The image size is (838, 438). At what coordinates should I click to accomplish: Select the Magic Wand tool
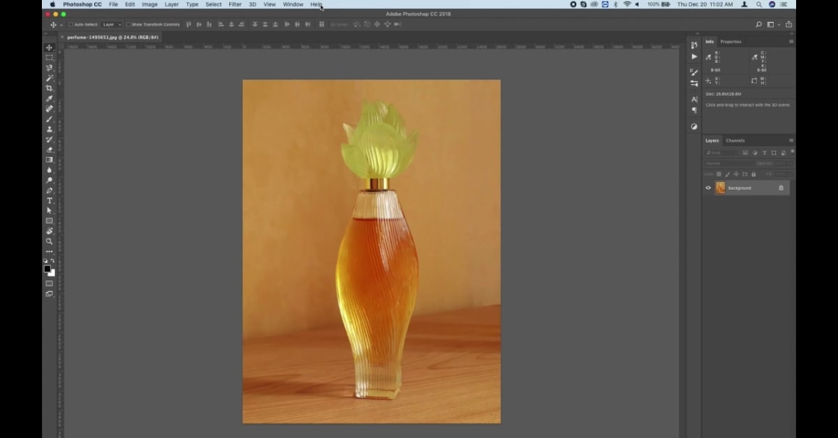[x=50, y=78]
